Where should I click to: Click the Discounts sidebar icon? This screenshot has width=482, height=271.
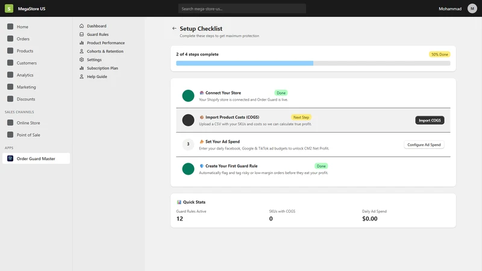tap(10, 99)
